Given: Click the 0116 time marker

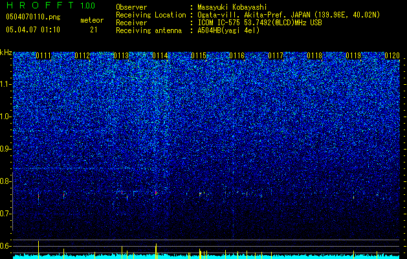Looking at the screenshot, I should pos(237,56).
